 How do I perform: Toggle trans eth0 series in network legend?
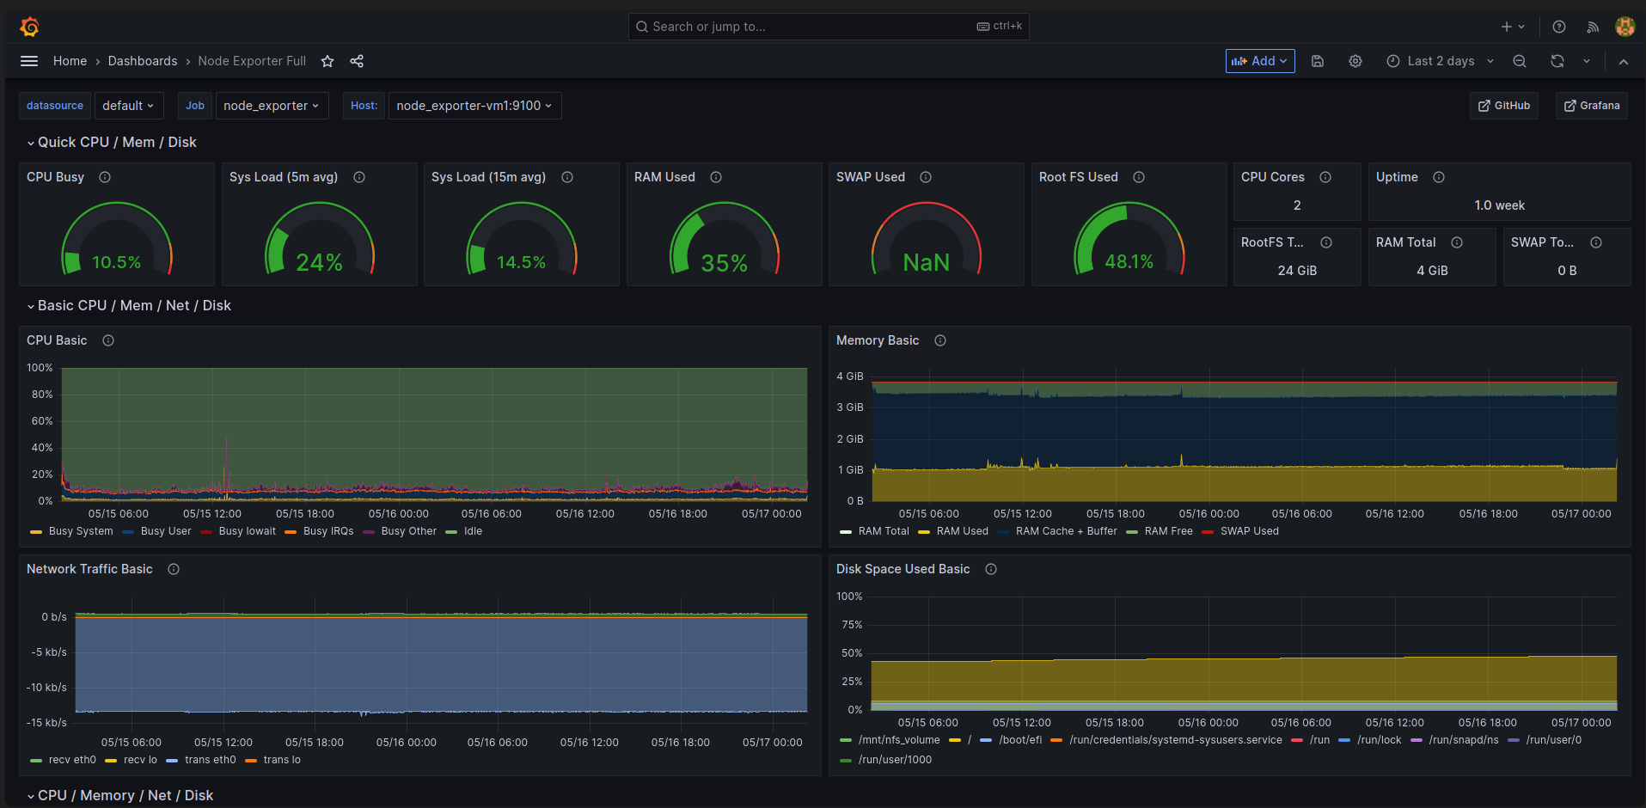[x=211, y=760]
